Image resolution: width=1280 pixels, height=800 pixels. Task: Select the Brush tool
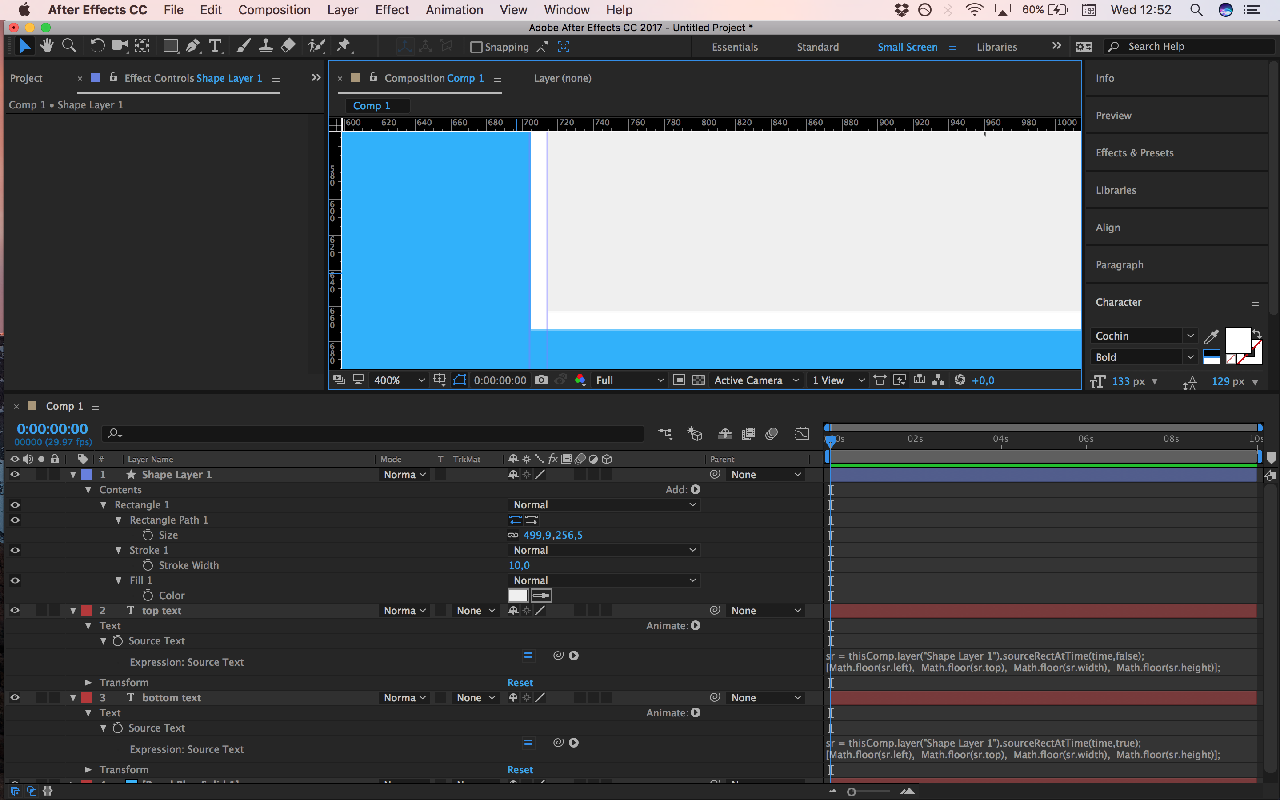tap(243, 47)
